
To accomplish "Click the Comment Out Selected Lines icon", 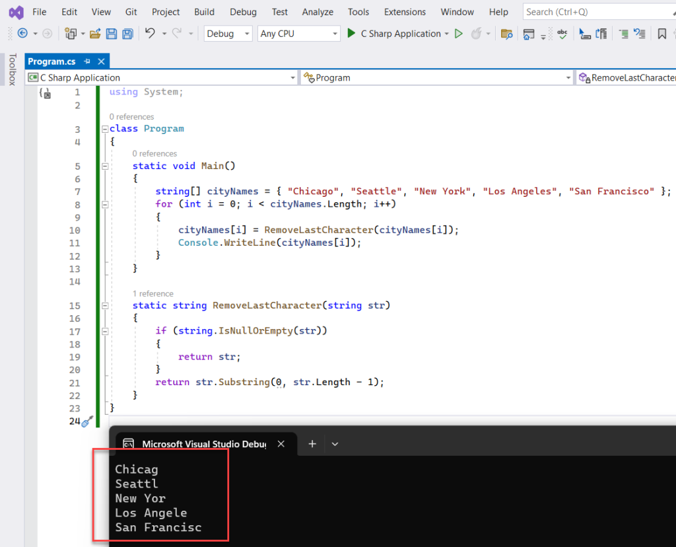I will 624,34.
